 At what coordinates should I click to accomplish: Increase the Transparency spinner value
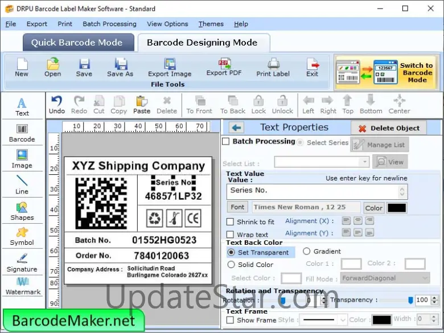(x=434, y=298)
